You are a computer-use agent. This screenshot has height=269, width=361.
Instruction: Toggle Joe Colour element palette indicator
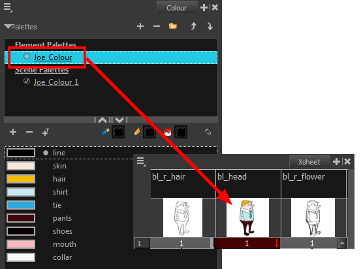[27, 56]
